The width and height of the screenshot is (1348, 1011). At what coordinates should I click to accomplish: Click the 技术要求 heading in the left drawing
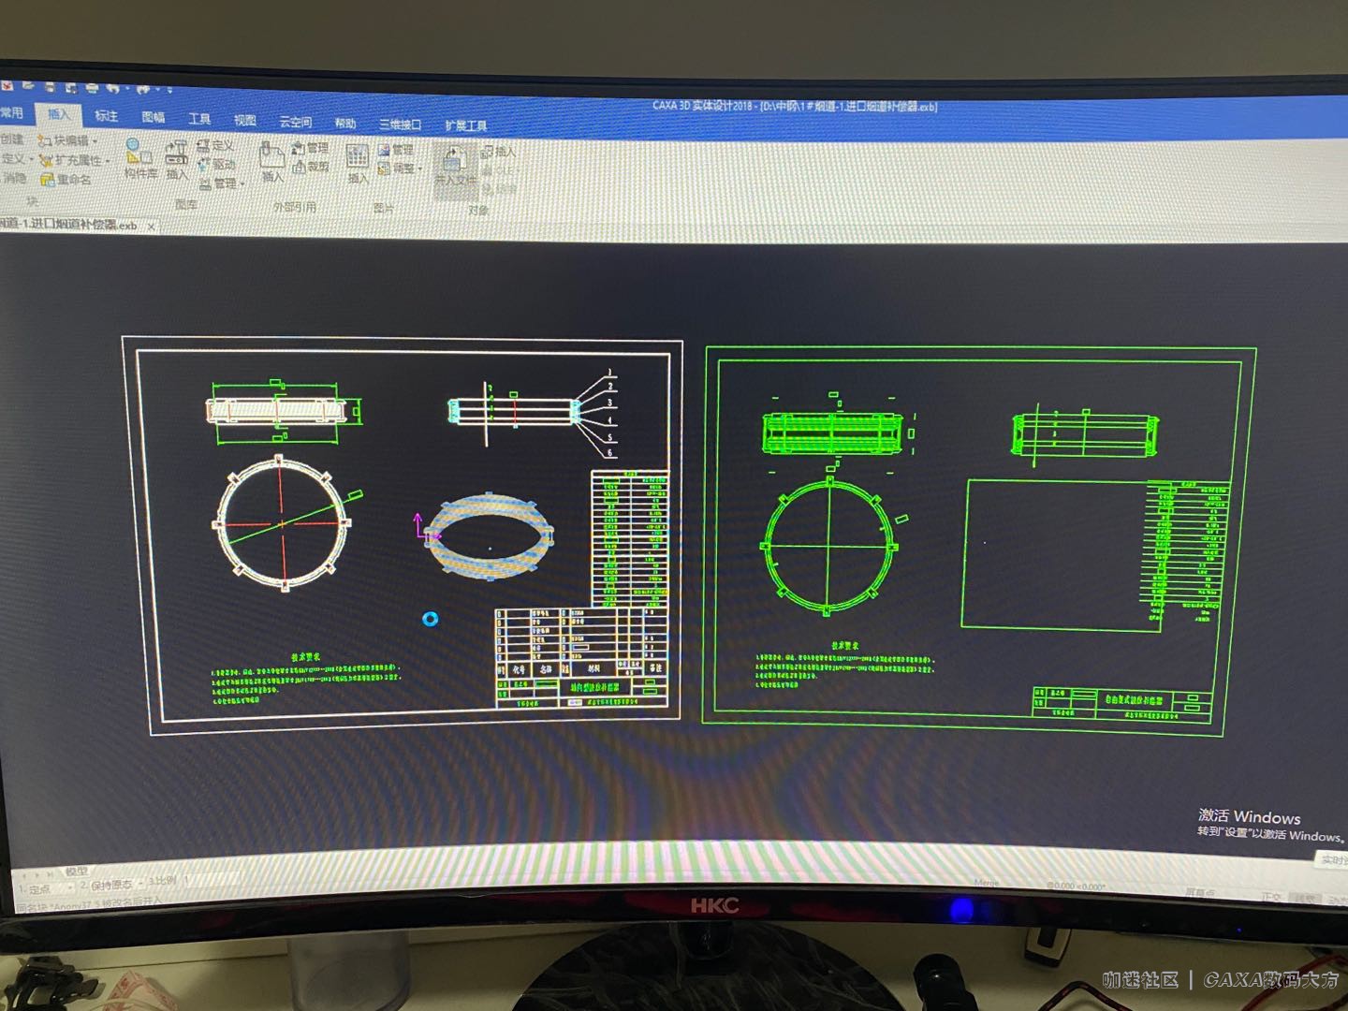(305, 657)
